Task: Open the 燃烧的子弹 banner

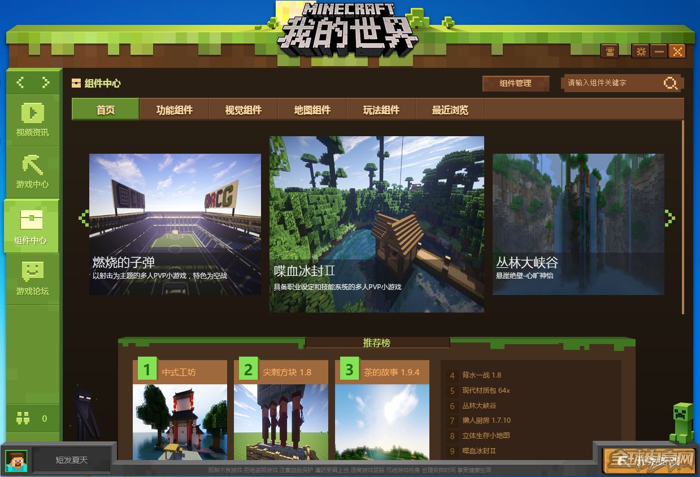Action: coord(175,224)
